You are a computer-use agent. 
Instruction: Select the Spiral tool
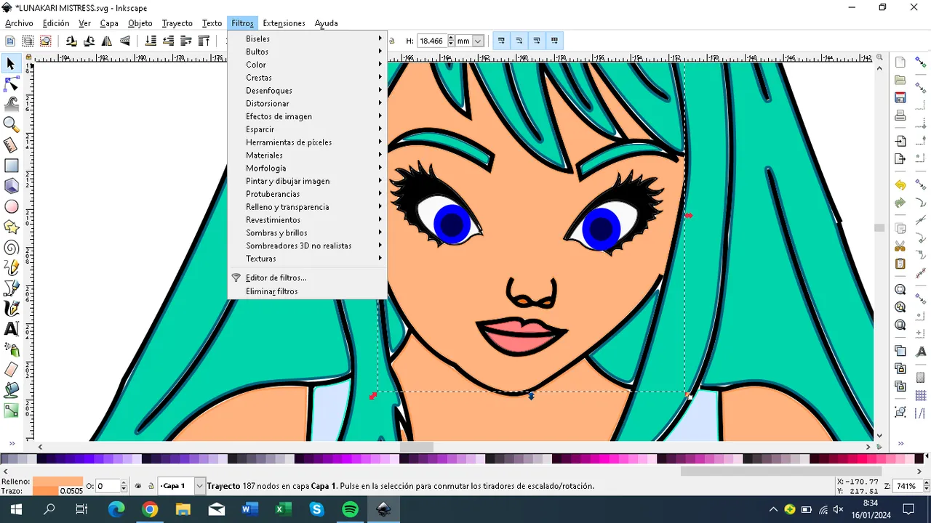[11, 247]
